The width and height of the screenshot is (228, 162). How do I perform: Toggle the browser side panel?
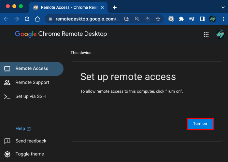(x=202, y=19)
